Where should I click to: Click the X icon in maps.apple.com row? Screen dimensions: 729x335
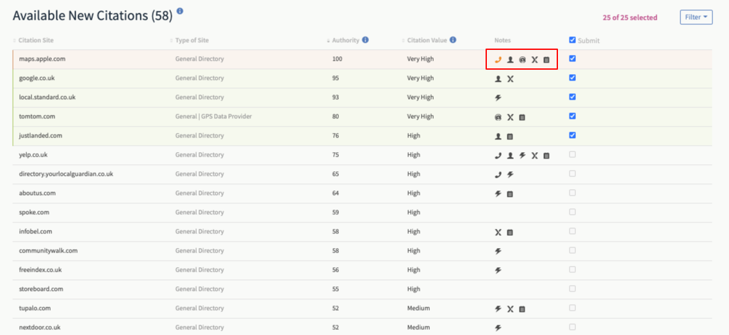534,59
